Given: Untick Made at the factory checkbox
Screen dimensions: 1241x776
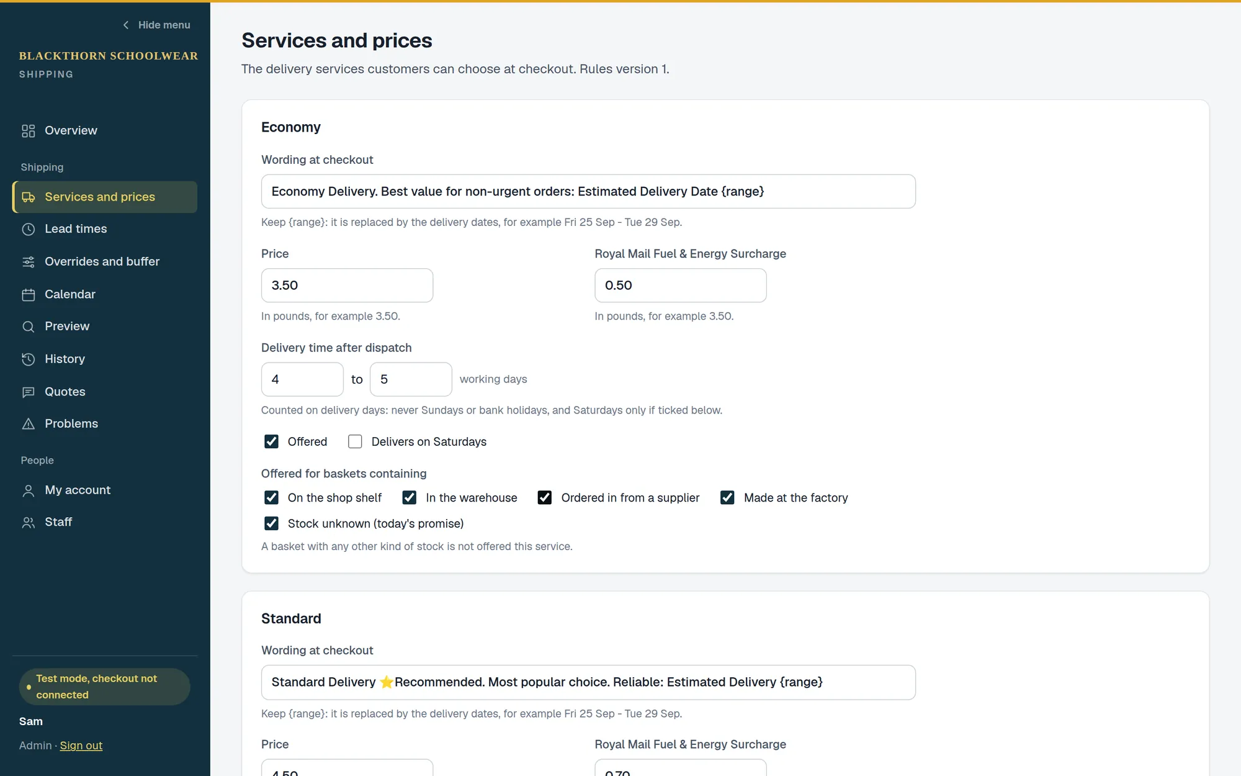Looking at the screenshot, I should pyautogui.click(x=727, y=497).
